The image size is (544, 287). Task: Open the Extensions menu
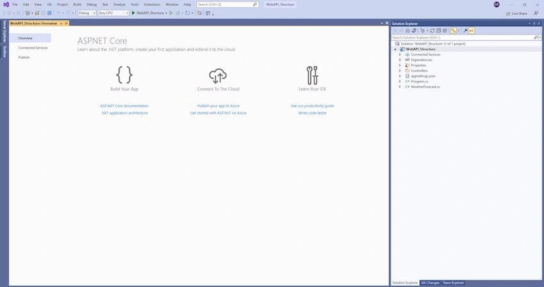point(152,4)
